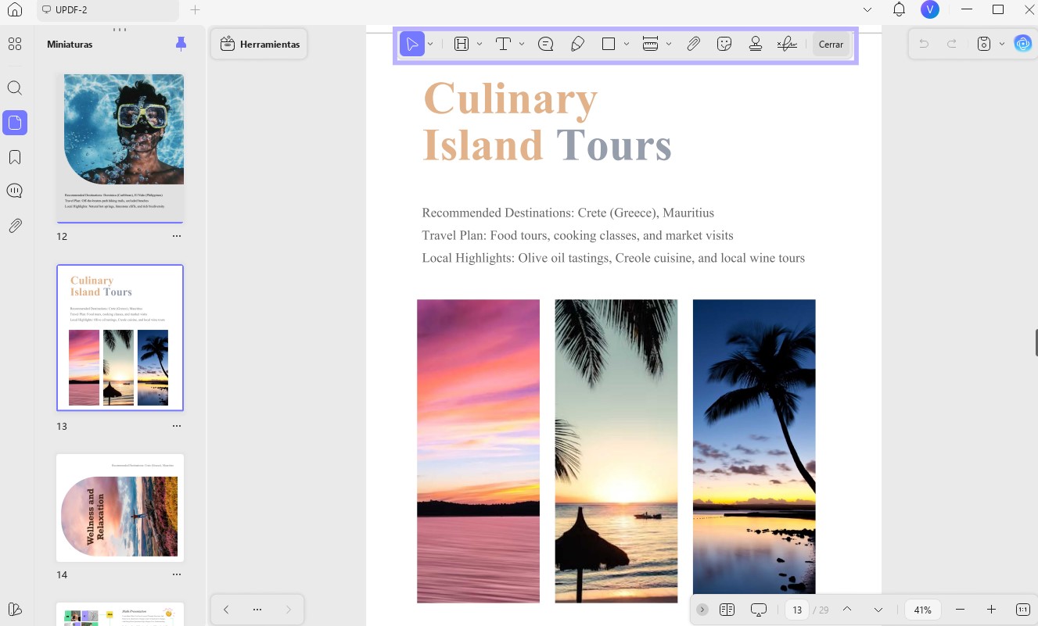Viewport: 1038px width, 626px height.
Task: Expand the selection tool dropdown arrow
Action: point(430,45)
